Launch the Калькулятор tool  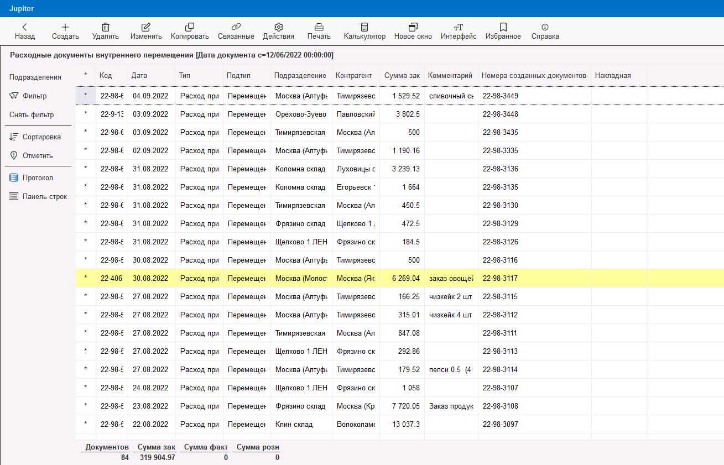coord(364,32)
